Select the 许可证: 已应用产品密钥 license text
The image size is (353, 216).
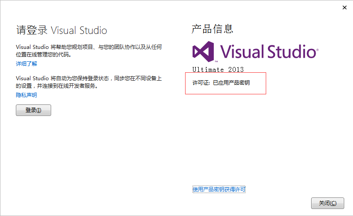(x=221, y=83)
